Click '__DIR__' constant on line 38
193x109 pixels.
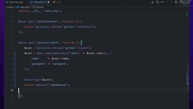pos(36,11)
